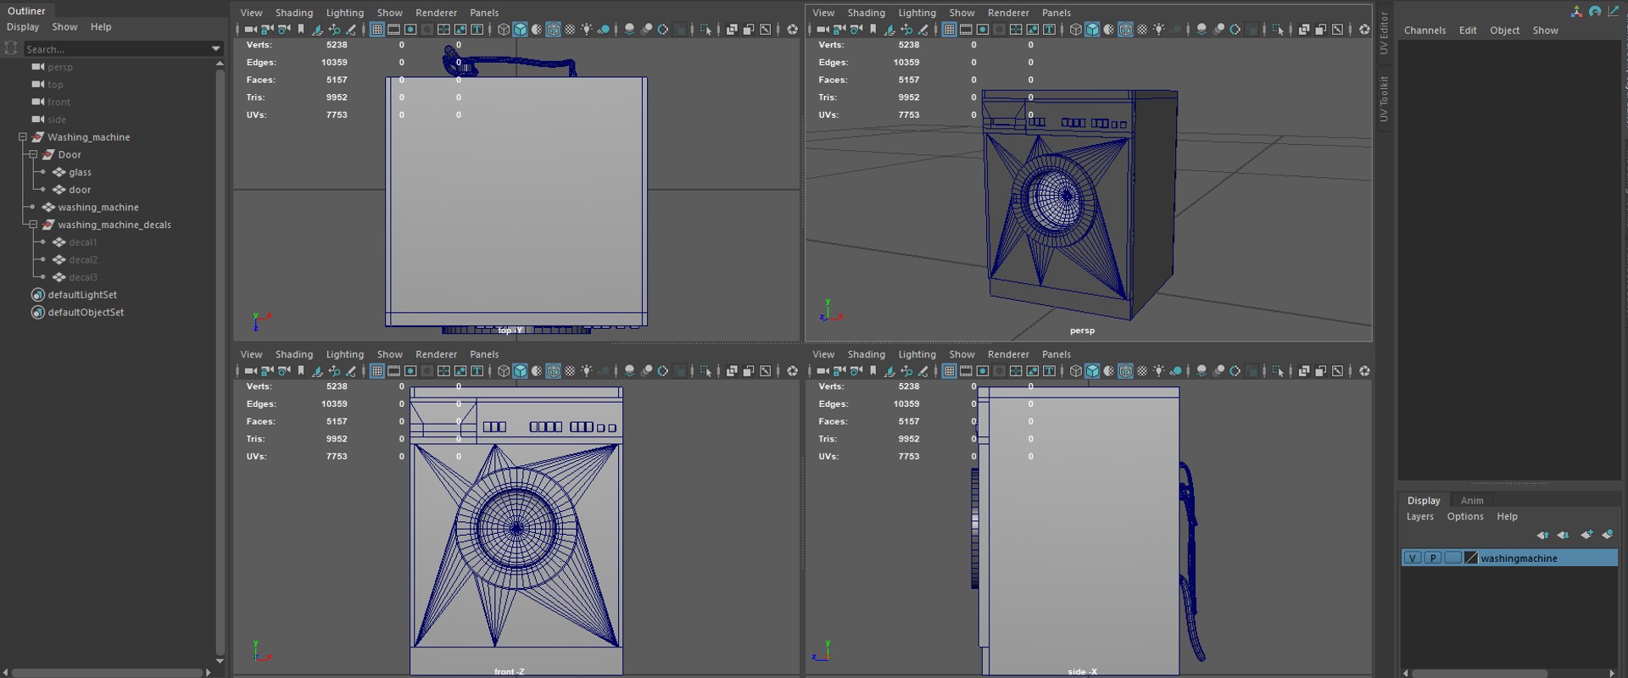Viewport: 1628px width, 678px height.
Task: Click the lock camera icon in the persp viewport
Action: pos(839,30)
